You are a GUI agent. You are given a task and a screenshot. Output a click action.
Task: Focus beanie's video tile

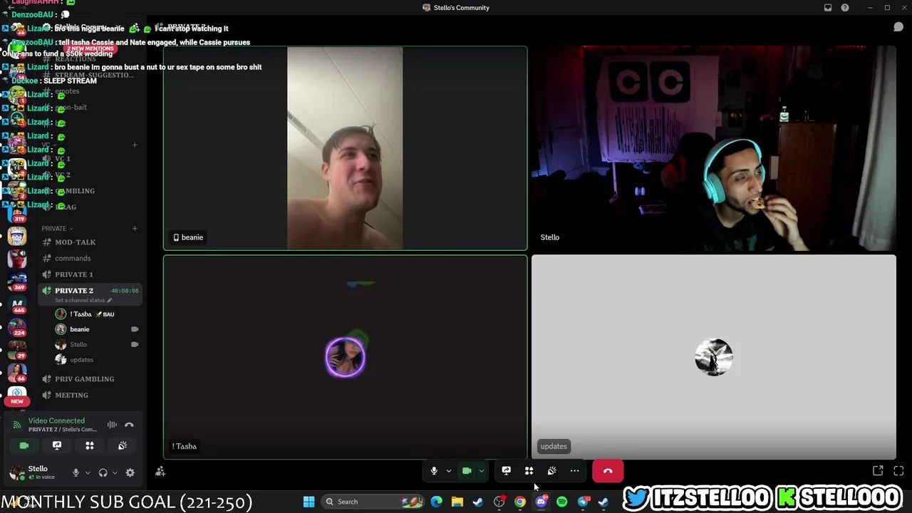(x=346, y=148)
